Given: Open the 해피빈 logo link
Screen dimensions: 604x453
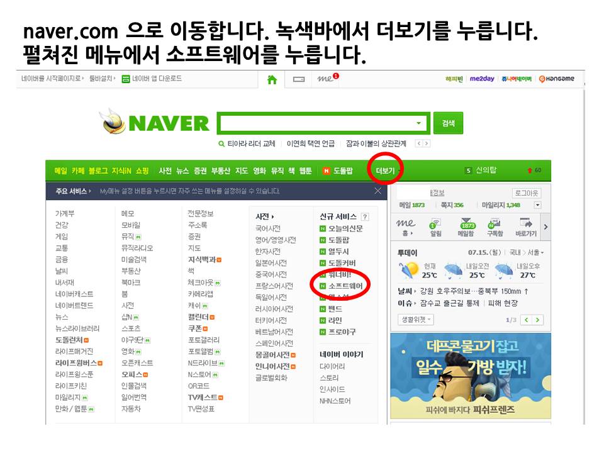Looking at the screenshot, I should pos(454,79).
